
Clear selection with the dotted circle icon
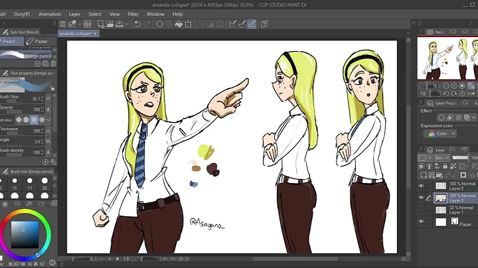[x=159, y=24]
